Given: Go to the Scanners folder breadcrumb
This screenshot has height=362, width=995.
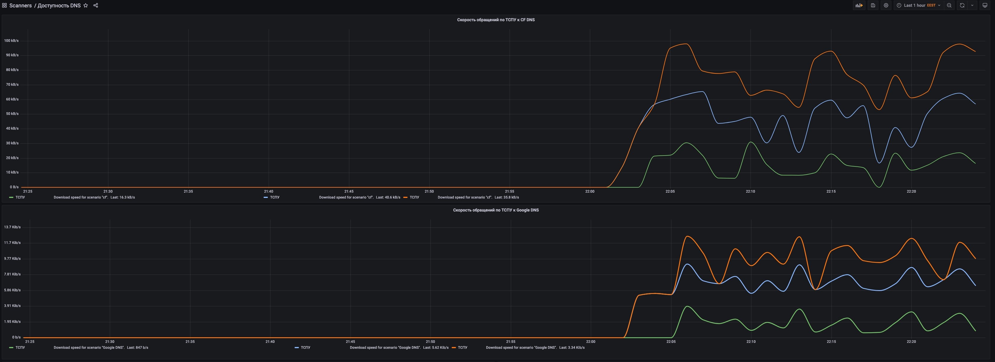Looking at the screenshot, I should click(20, 5).
